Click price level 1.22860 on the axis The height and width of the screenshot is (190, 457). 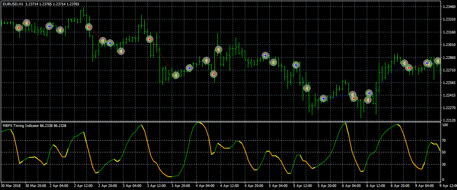point(449,57)
